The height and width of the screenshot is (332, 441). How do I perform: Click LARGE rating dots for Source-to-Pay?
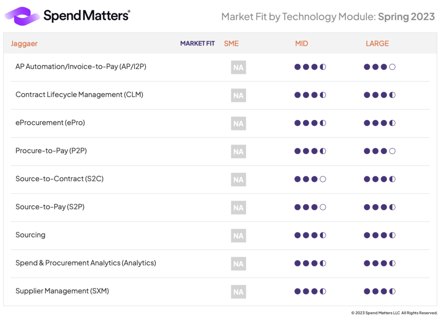coord(380,207)
